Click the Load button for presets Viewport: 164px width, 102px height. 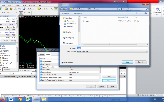(109, 76)
